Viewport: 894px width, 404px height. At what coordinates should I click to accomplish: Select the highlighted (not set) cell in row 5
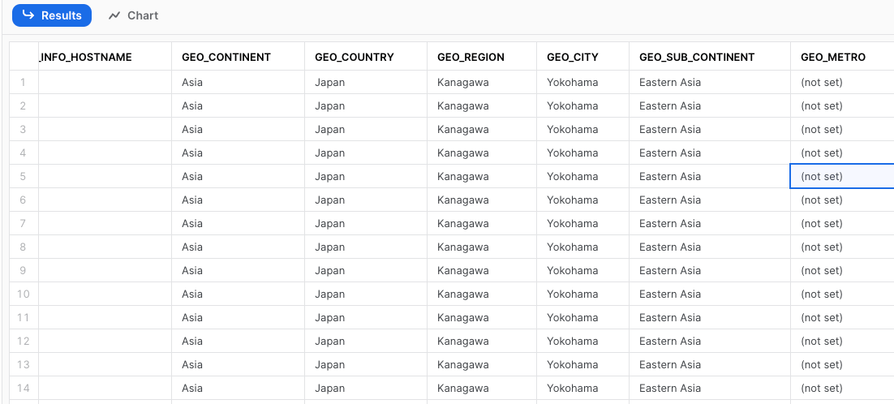coord(842,177)
